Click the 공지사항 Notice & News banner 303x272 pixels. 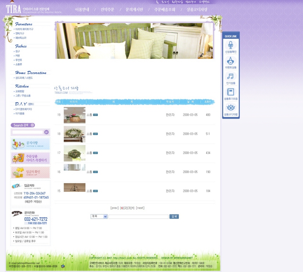[x=30, y=144]
